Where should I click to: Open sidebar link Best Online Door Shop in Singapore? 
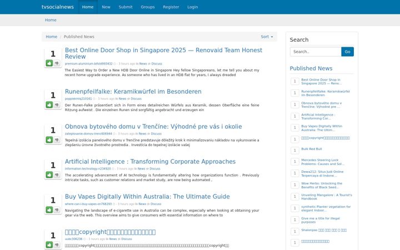coord(322,82)
